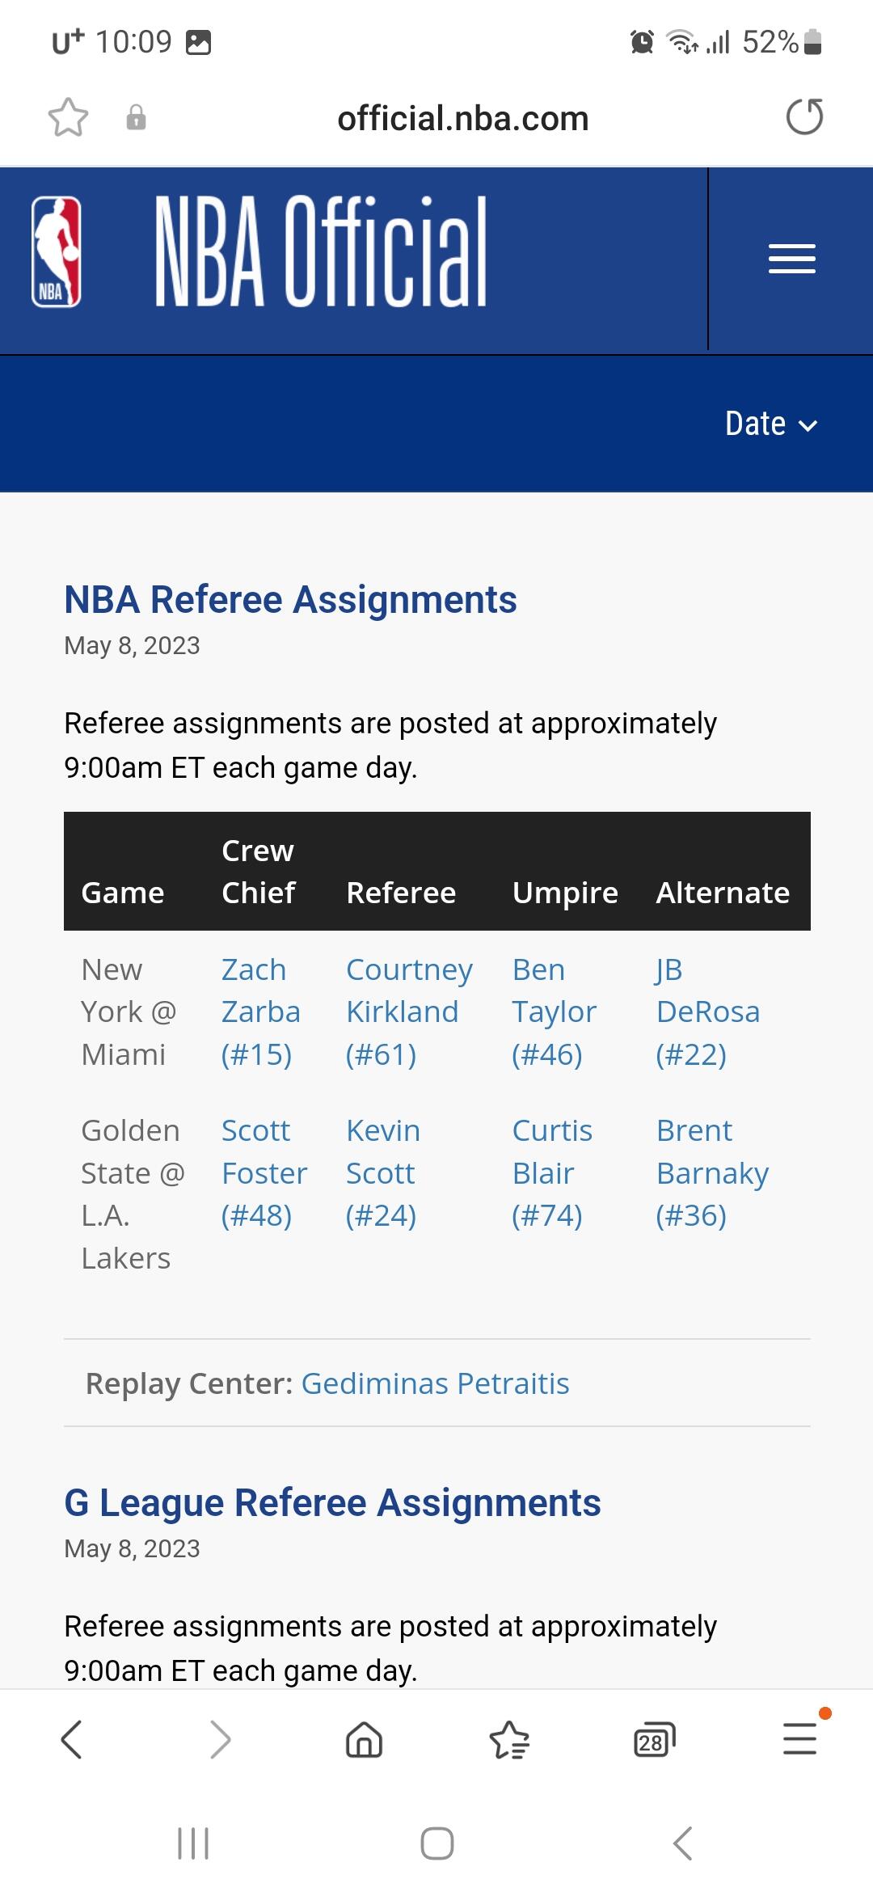Tap the lock security icon
This screenshot has width=873, height=1892.
click(136, 118)
